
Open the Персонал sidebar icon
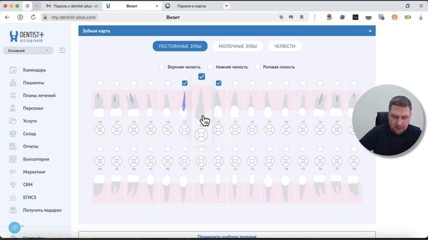[13, 108]
